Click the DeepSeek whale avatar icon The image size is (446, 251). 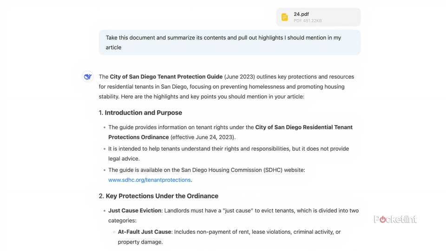coord(88,77)
